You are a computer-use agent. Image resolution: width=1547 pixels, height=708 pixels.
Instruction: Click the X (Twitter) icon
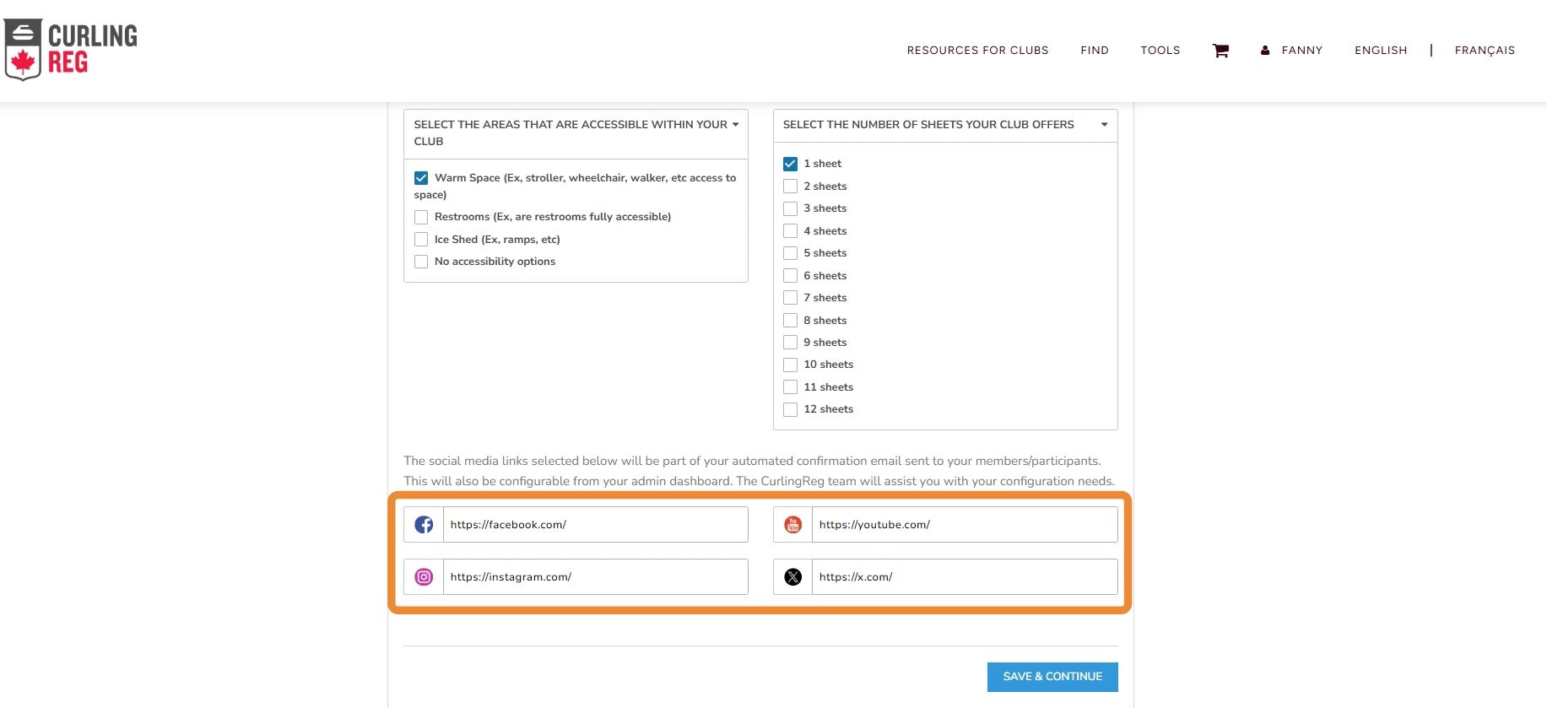[x=792, y=577]
